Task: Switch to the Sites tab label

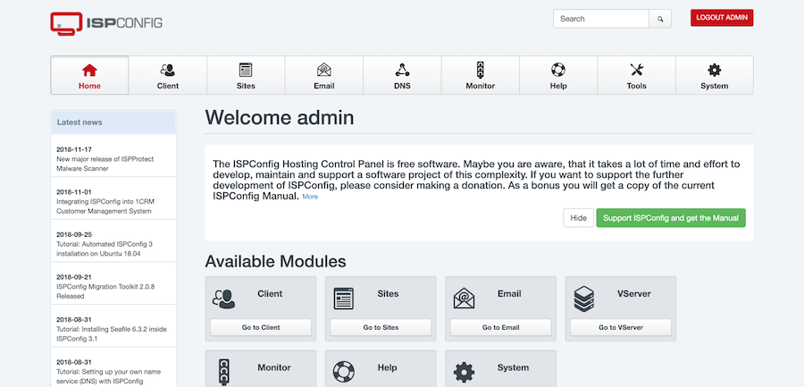Action: (246, 86)
